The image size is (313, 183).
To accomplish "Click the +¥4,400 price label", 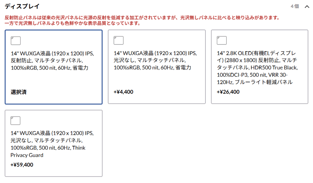I will (x=123, y=92).
